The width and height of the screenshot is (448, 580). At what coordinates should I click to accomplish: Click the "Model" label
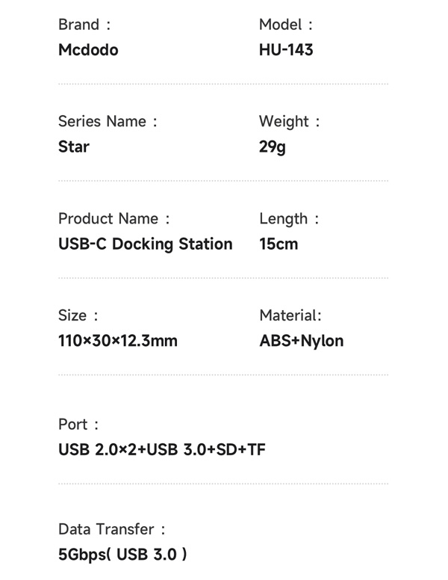281,25
